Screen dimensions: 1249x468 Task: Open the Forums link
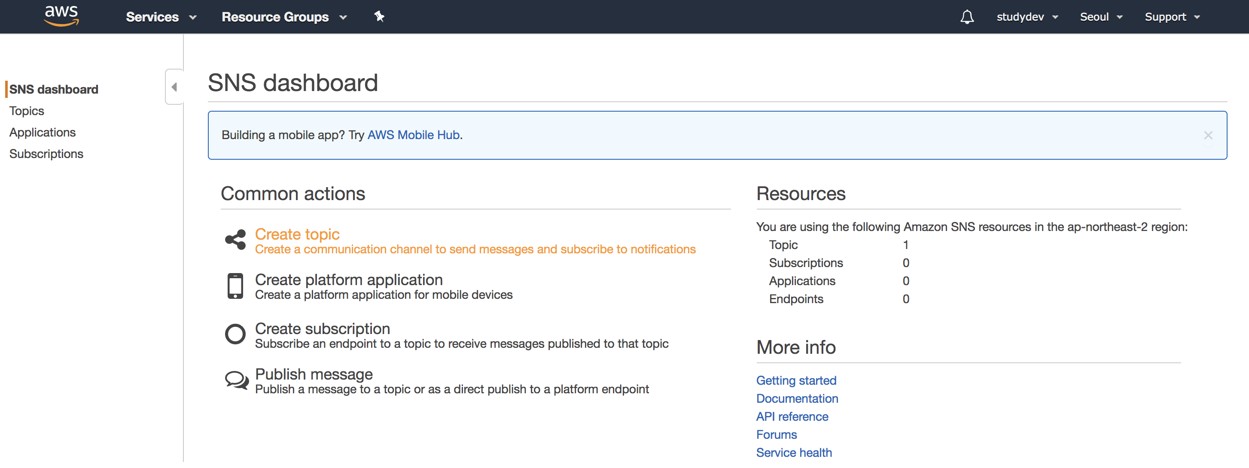click(x=776, y=435)
